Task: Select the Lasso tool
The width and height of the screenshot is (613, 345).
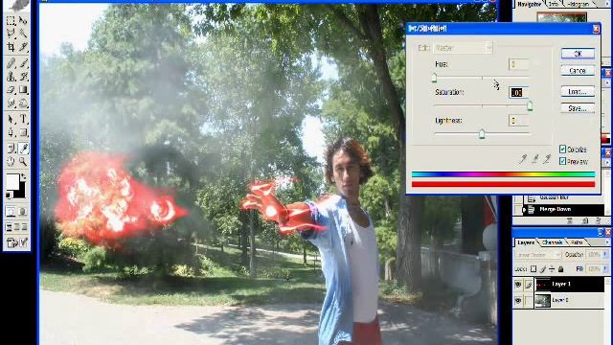Action: tap(11, 34)
